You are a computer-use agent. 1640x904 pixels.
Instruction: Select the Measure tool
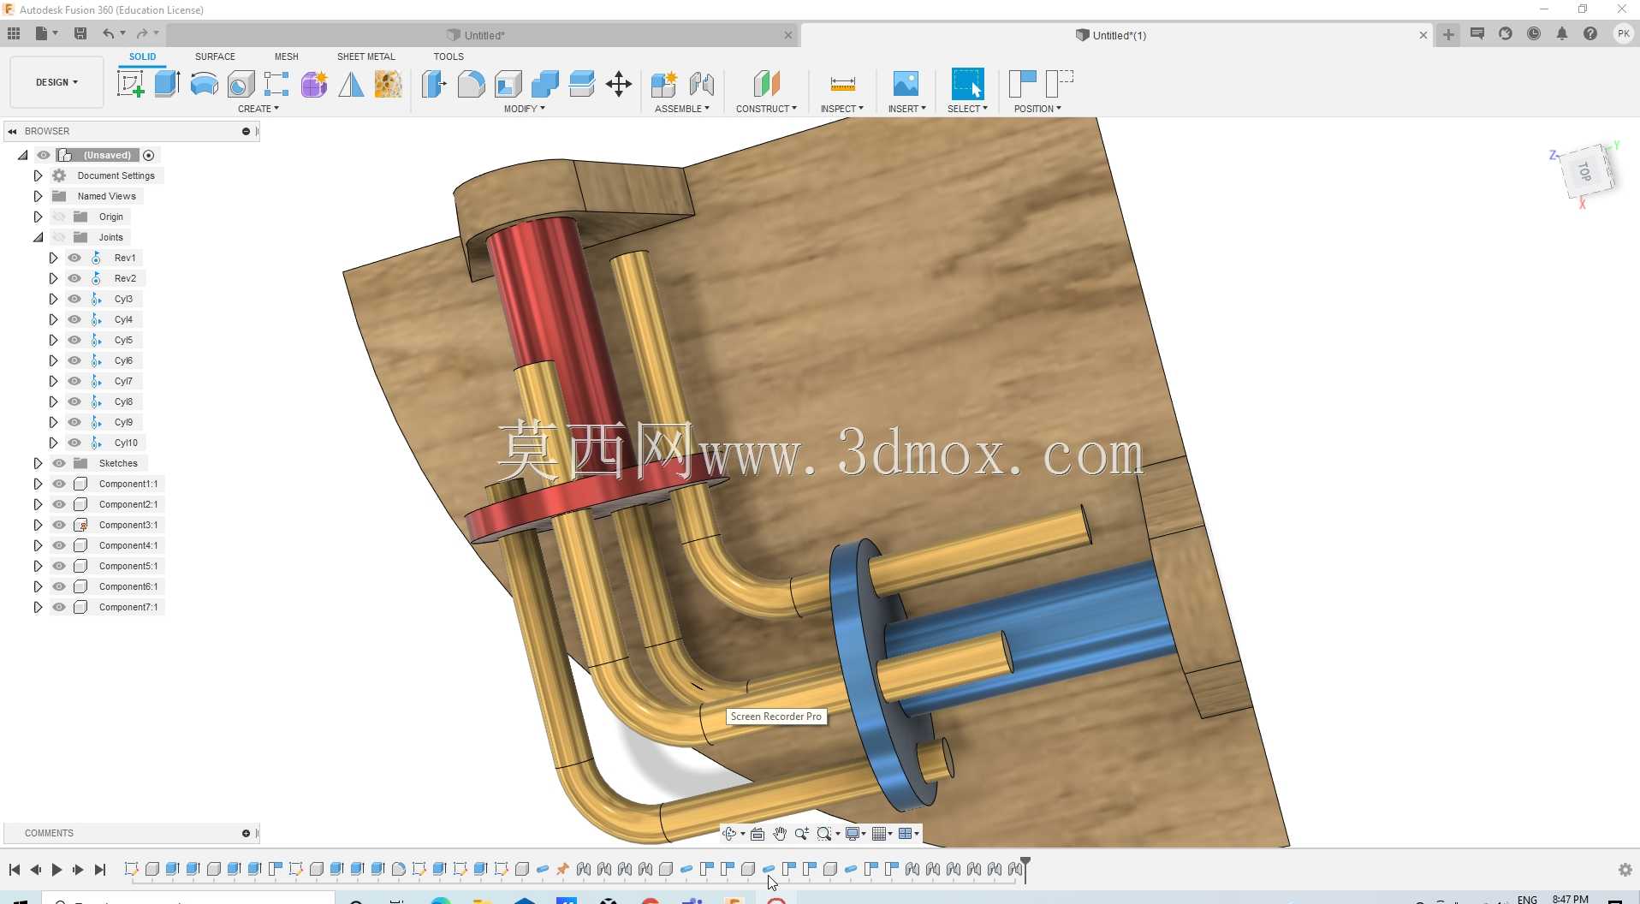tap(842, 84)
